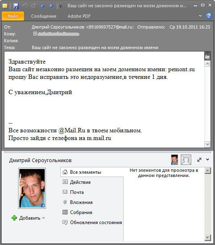The width and height of the screenshot is (215, 245).
Task: Collapse the people pane with chevron
Action: [x=207, y=160]
